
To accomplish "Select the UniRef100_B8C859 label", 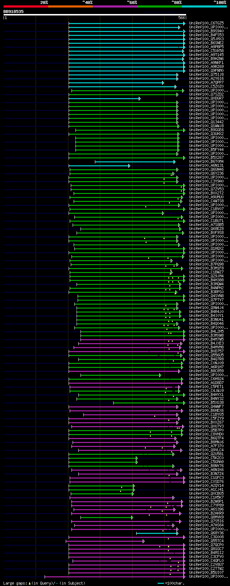I will [206, 371].
